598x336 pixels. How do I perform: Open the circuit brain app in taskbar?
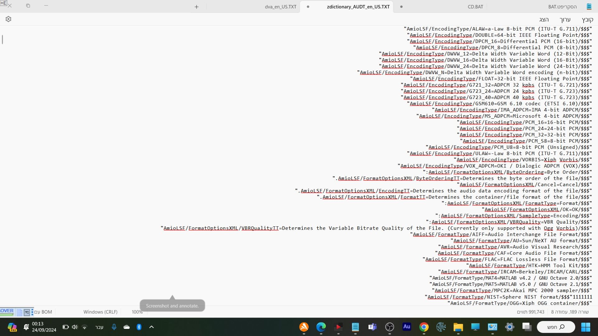441,327
